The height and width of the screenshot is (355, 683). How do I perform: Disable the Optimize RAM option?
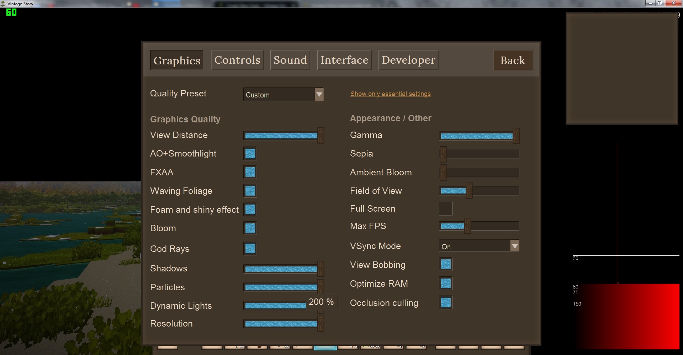pyautogui.click(x=445, y=284)
